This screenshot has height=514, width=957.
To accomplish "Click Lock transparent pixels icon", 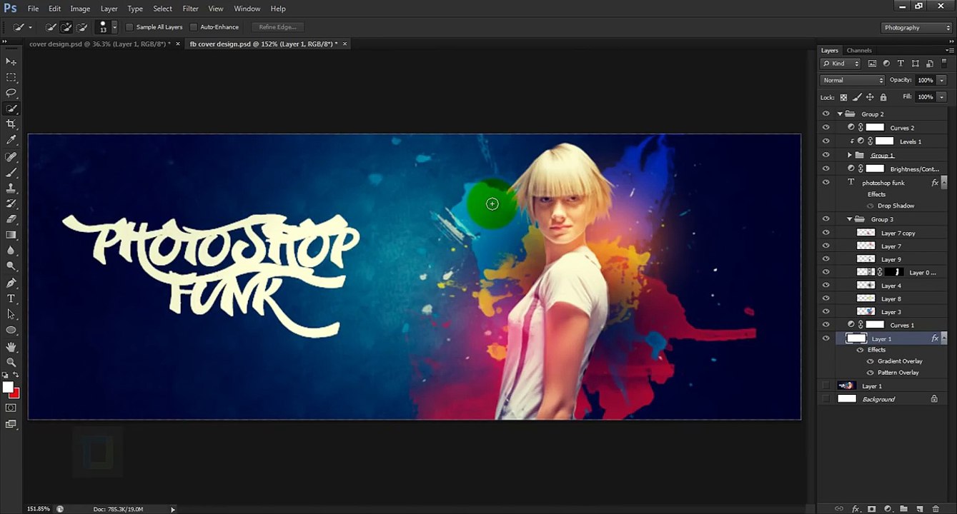I will coord(843,97).
